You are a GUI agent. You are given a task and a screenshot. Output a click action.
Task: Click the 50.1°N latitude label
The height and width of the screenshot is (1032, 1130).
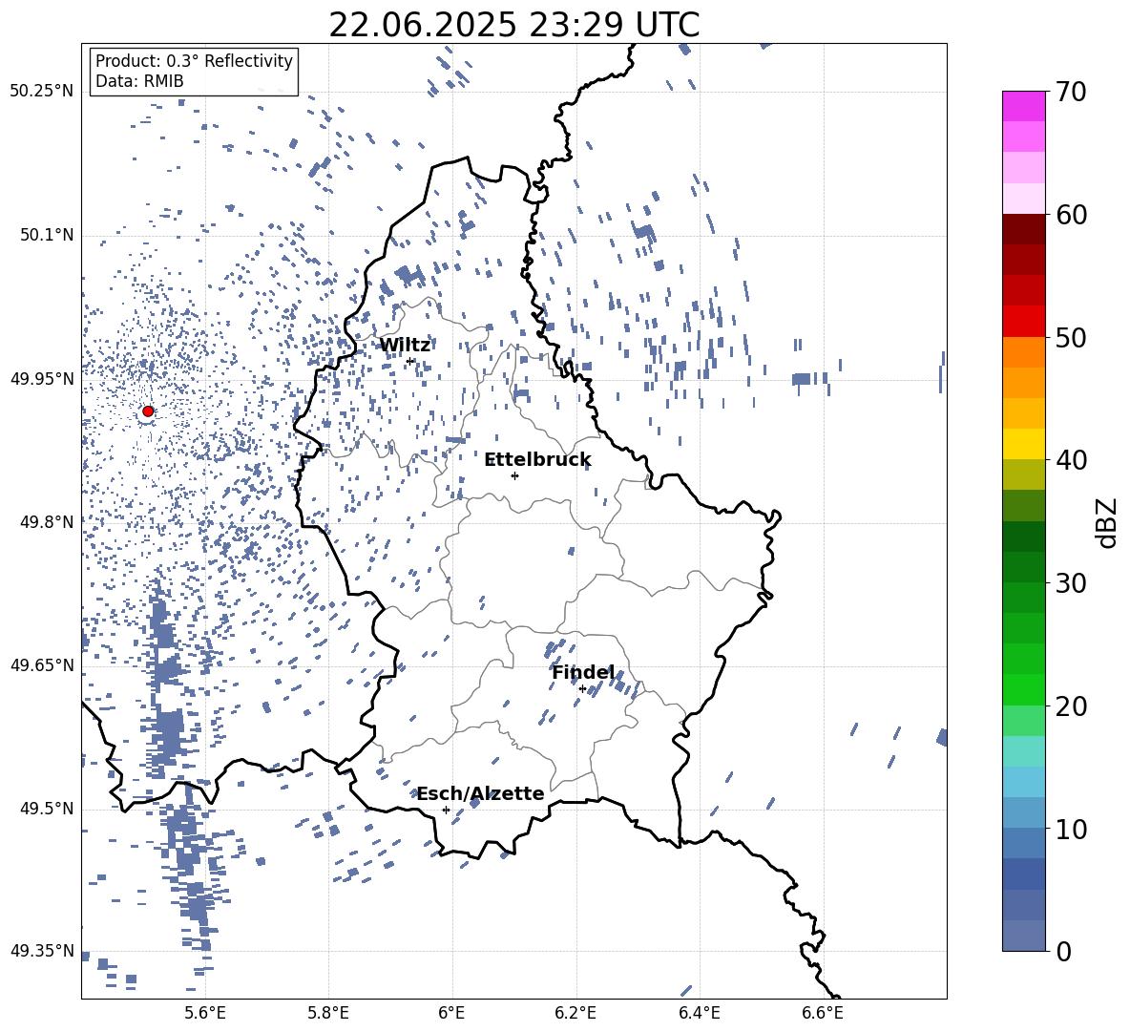click(47, 236)
